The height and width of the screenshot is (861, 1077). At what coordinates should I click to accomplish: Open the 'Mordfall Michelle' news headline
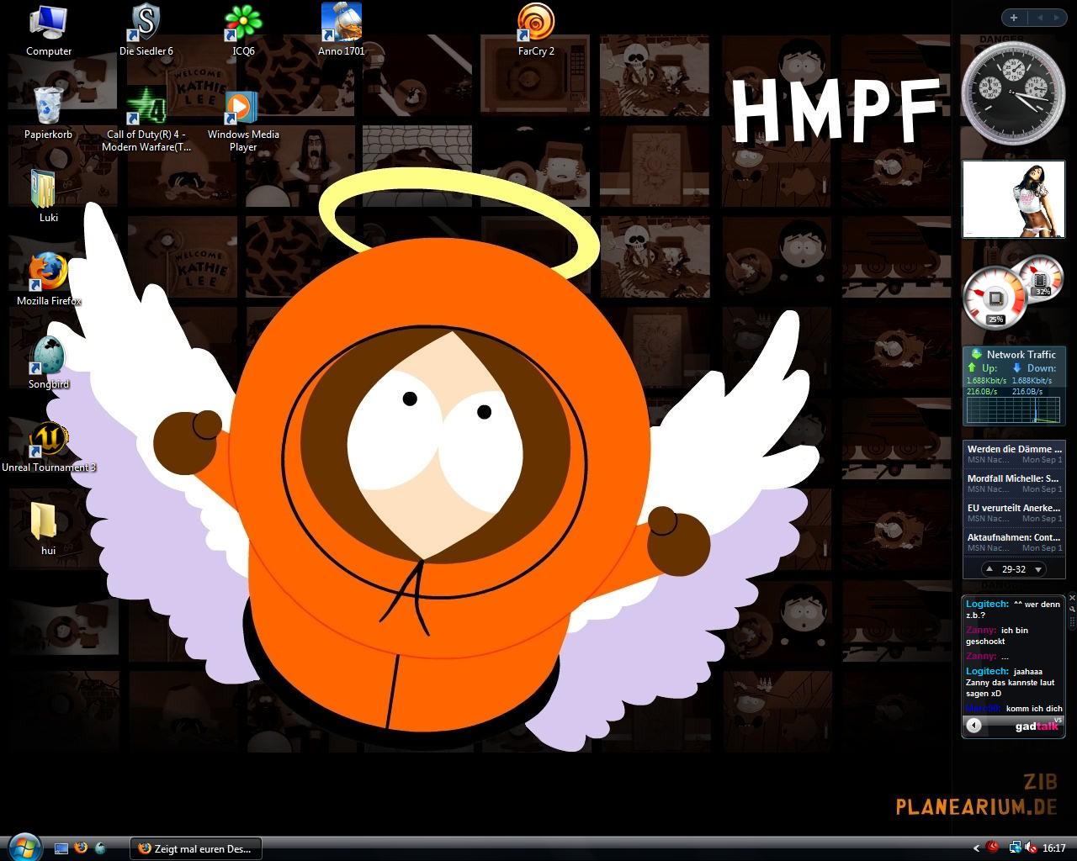click(1013, 478)
